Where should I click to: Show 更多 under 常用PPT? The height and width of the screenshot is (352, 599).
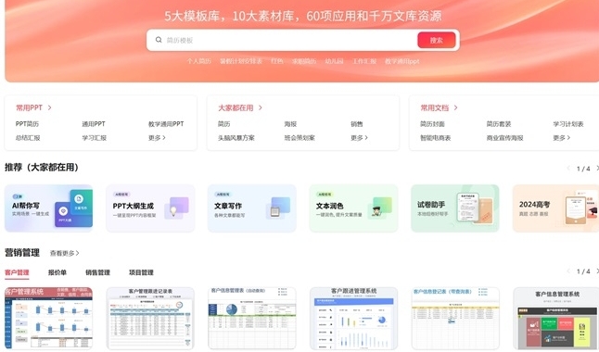[x=157, y=138]
